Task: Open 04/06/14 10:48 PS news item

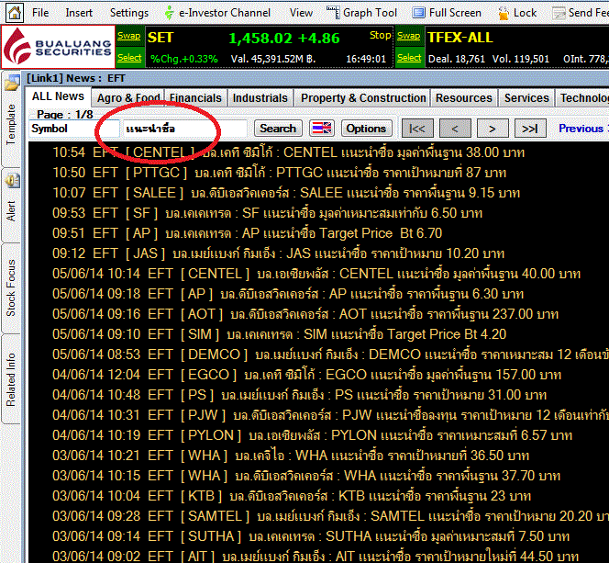Action: [299, 395]
